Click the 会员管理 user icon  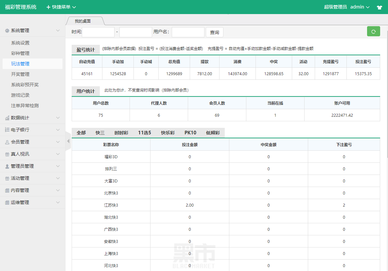pos(7,142)
